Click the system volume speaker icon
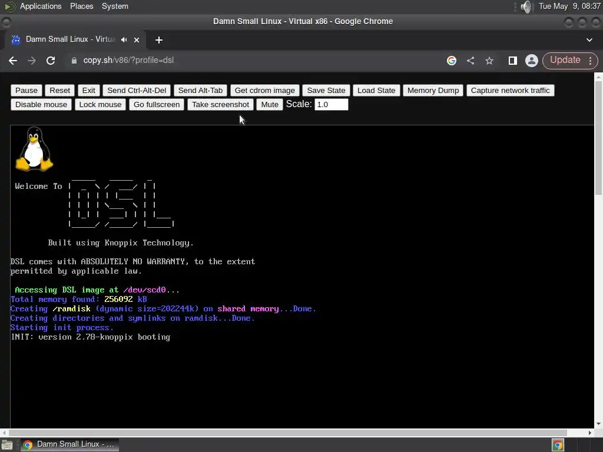603x452 pixels. [526, 6]
